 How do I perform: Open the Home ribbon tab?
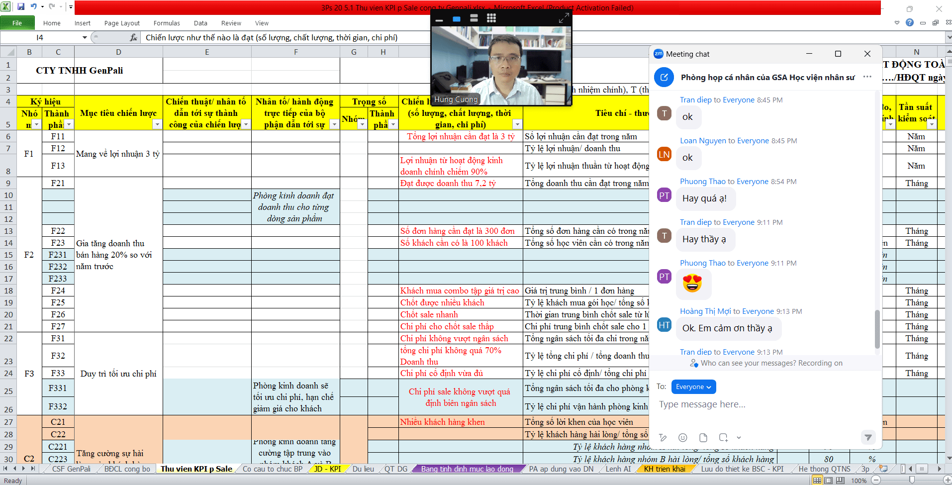52,23
